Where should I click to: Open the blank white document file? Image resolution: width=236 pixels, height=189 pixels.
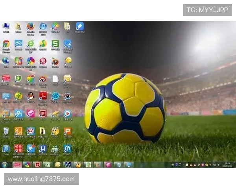[x=55, y=79]
